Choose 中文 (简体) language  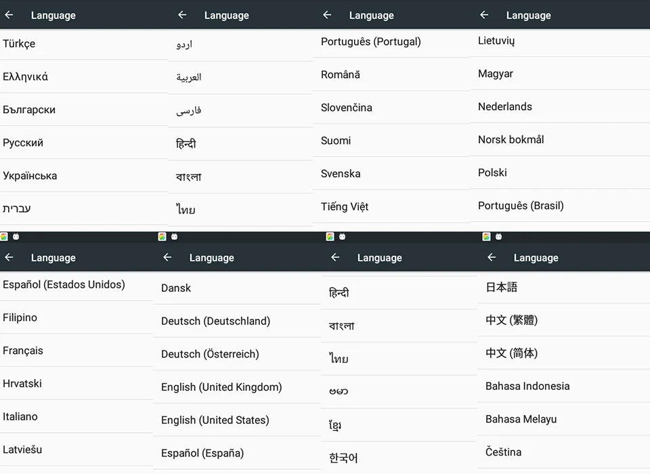tap(512, 353)
